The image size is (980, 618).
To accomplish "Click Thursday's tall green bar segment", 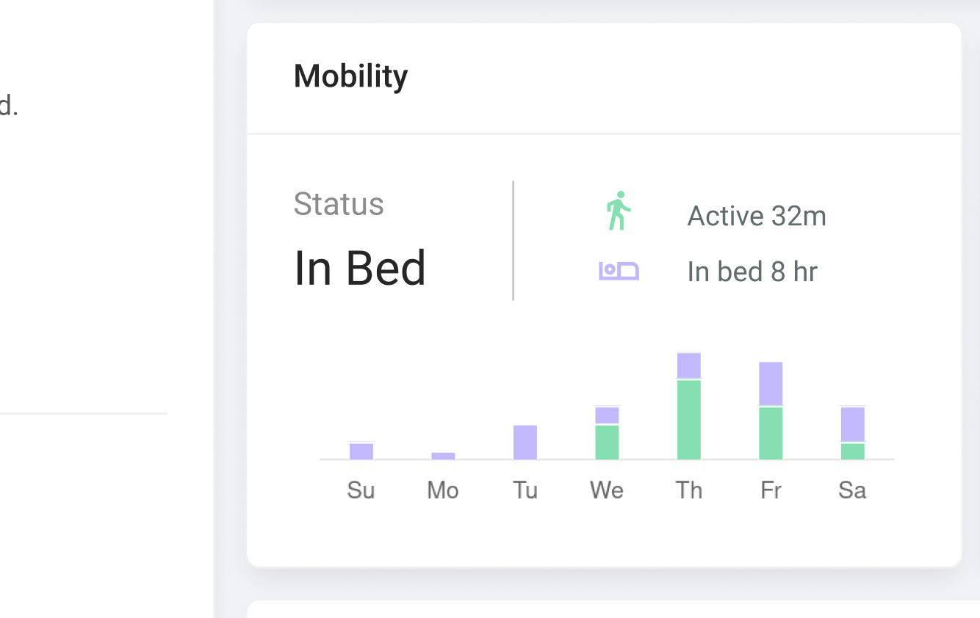I will tap(689, 419).
